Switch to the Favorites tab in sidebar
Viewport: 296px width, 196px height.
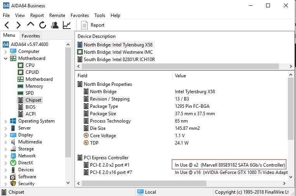coord(31,36)
